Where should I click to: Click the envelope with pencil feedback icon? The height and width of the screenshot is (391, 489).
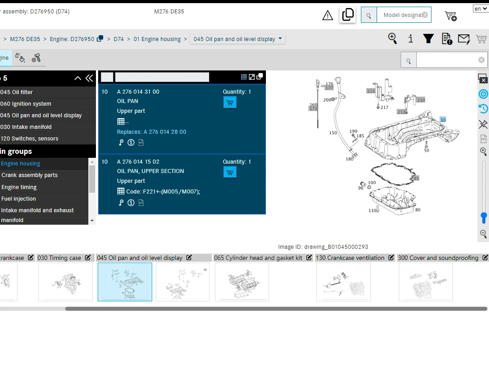(464, 39)
